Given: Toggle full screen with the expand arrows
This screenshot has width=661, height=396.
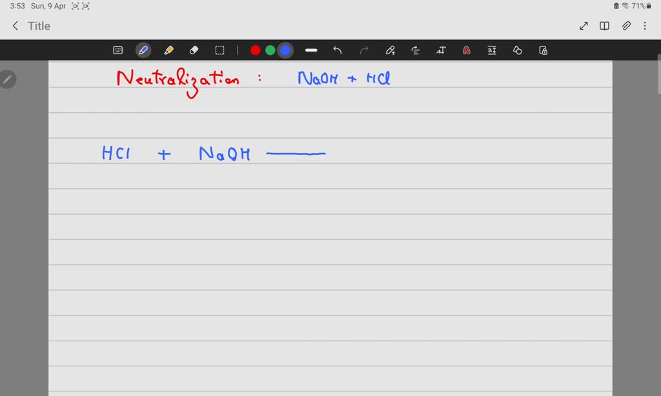Looking at the screenshot, I should click(x=583, y=26).
